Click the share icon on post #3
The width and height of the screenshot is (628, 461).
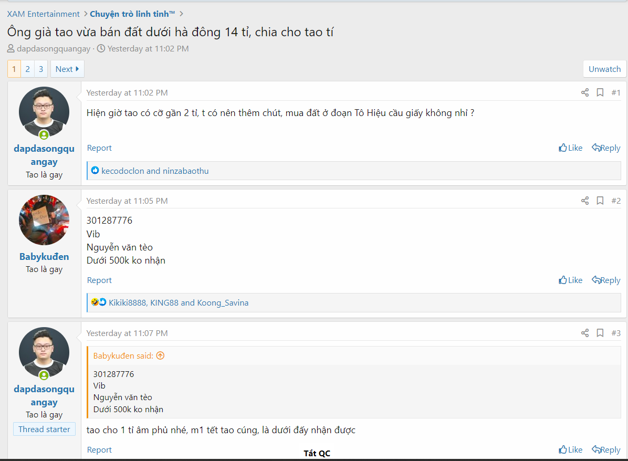tap(584, 333)
